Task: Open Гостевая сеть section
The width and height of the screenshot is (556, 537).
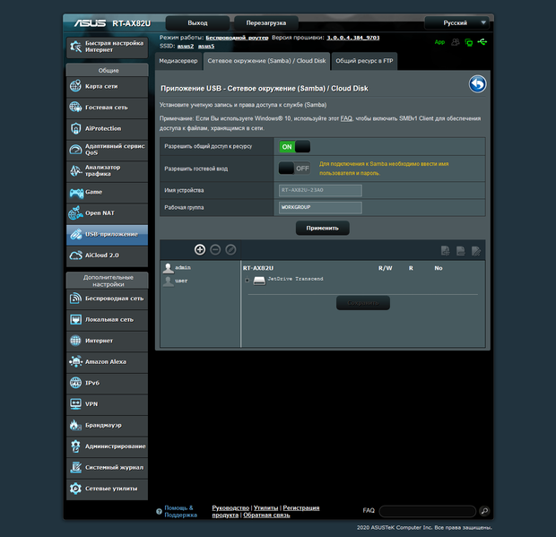Action: [107, 108]
